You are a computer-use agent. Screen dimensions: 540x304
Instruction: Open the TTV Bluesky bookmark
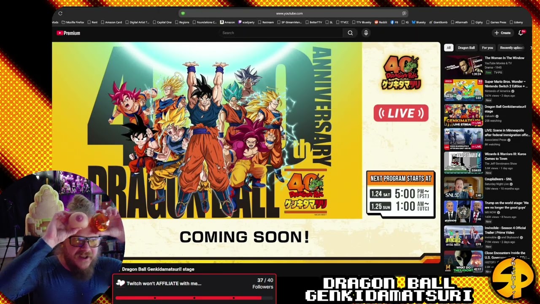click(362, 22)
